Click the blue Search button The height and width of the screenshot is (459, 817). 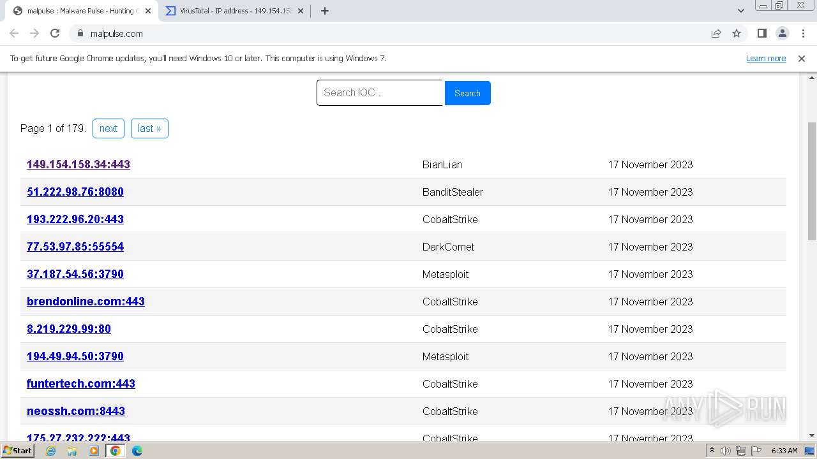click(x=467, y=93)
